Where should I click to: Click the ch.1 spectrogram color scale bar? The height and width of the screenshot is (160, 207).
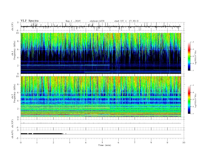tap(189, 56)
